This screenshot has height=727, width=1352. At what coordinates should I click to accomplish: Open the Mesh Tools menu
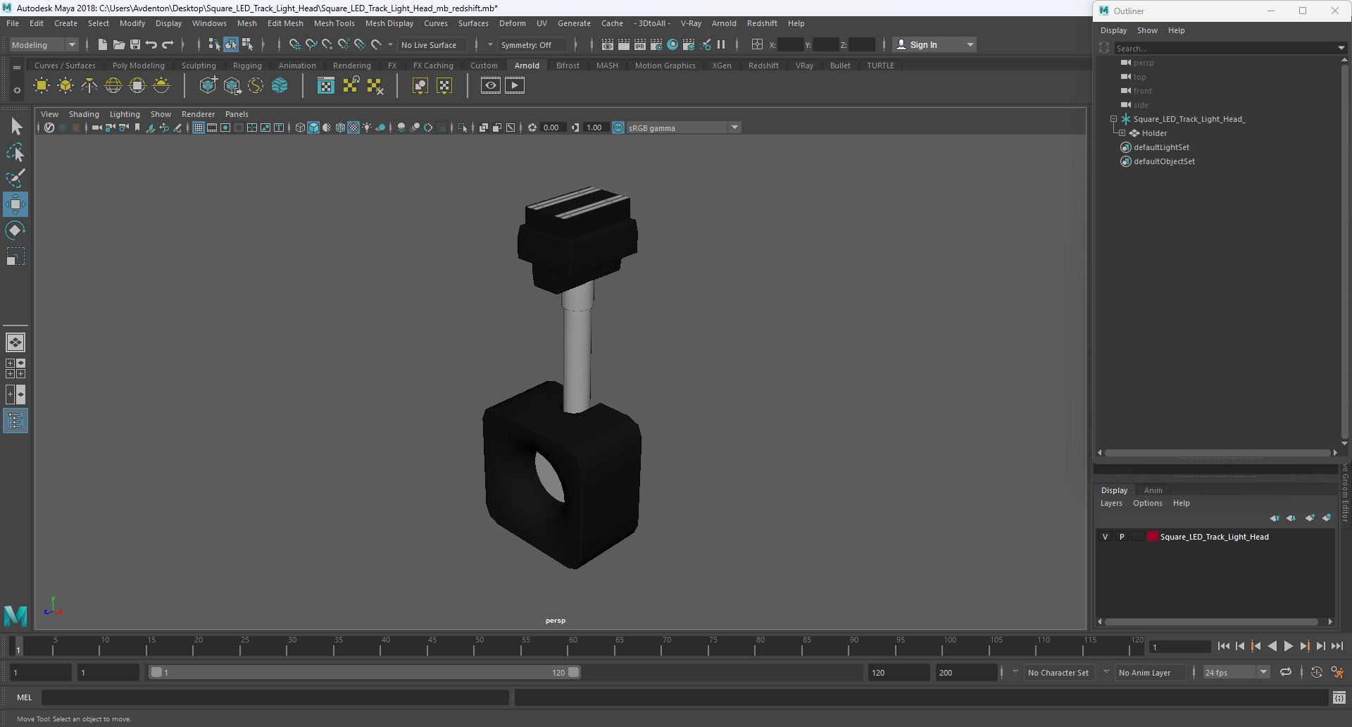(334, 23)
